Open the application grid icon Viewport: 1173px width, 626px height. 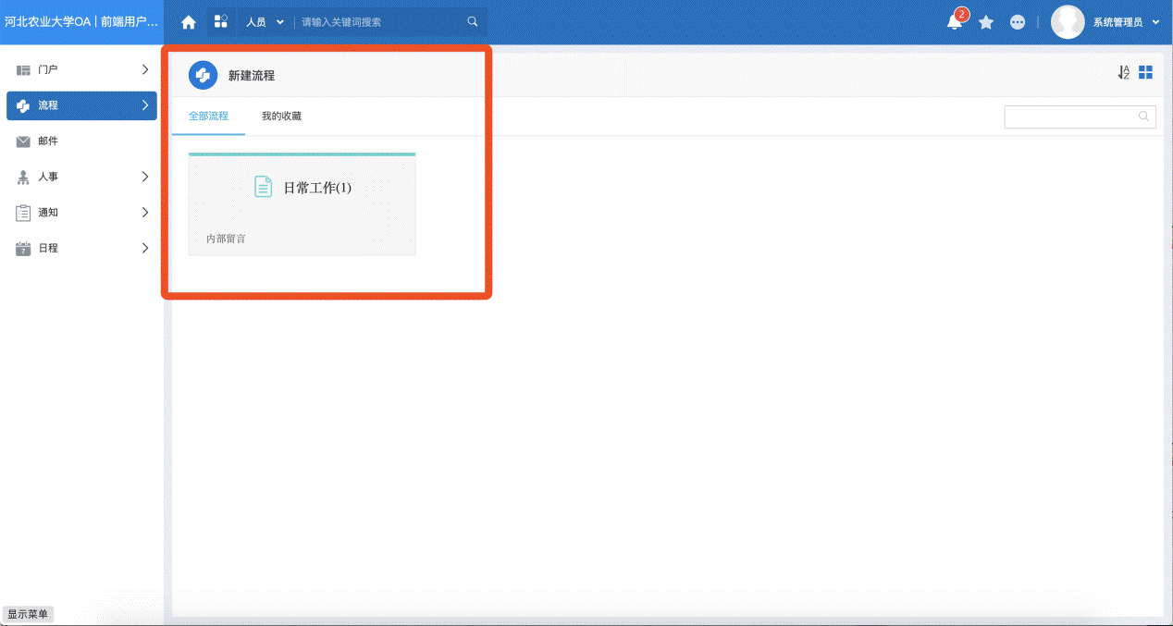click(220, 21)
